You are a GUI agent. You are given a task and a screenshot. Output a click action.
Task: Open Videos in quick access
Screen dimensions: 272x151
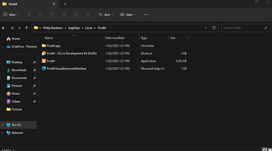(16, 102)
